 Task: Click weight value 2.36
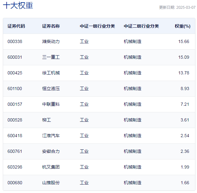tap(185, 151)
